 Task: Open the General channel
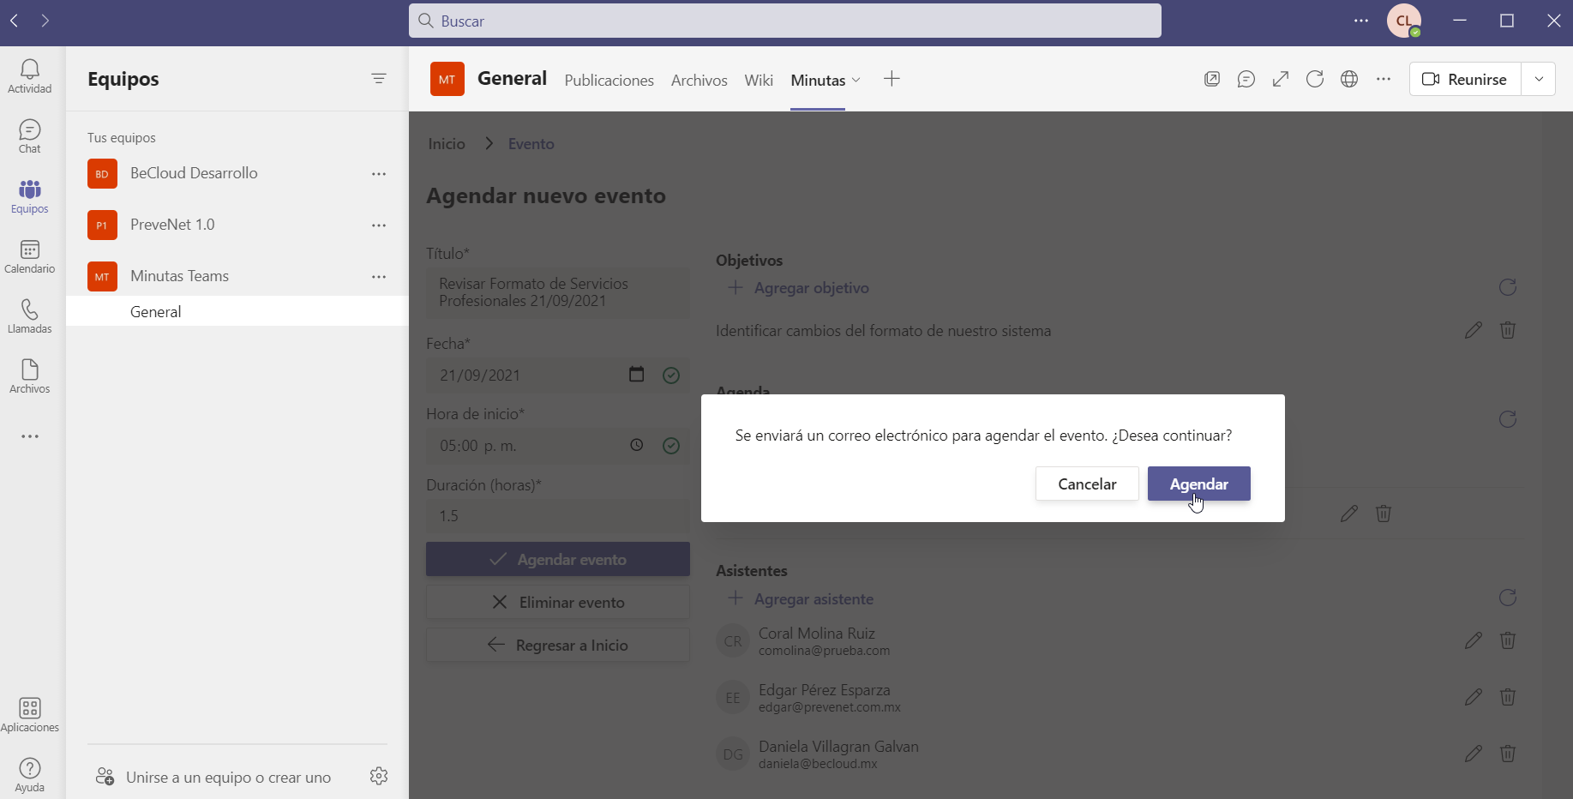pyautogui.click(x=237, y=311)
